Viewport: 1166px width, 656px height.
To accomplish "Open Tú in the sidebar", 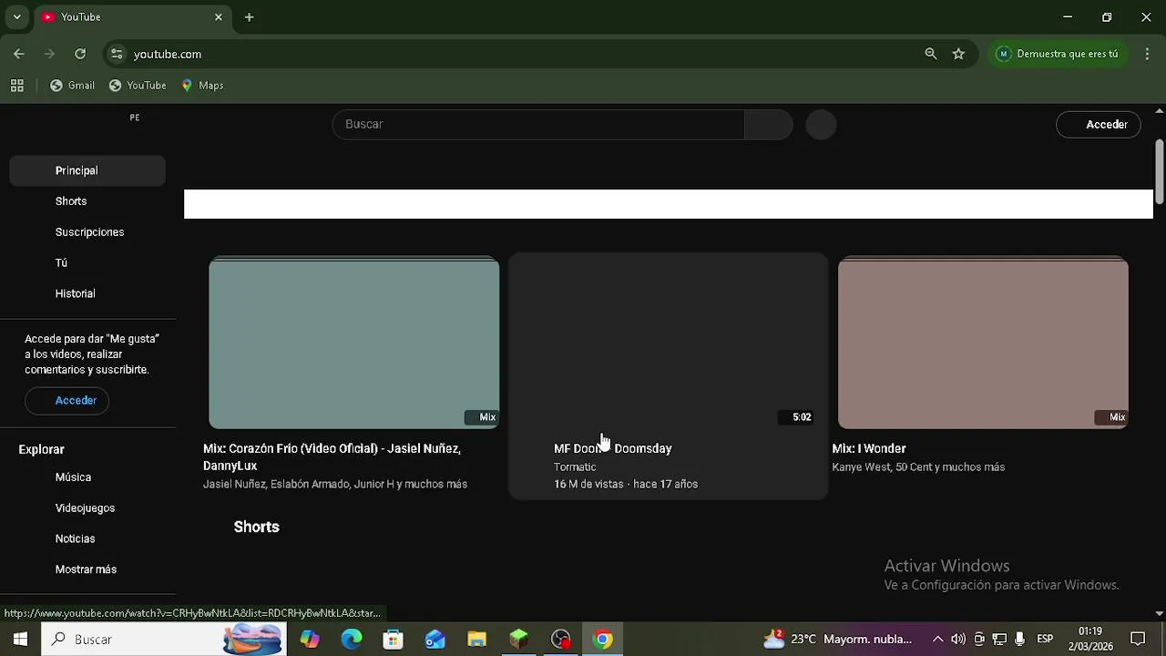I will [87, 263].
